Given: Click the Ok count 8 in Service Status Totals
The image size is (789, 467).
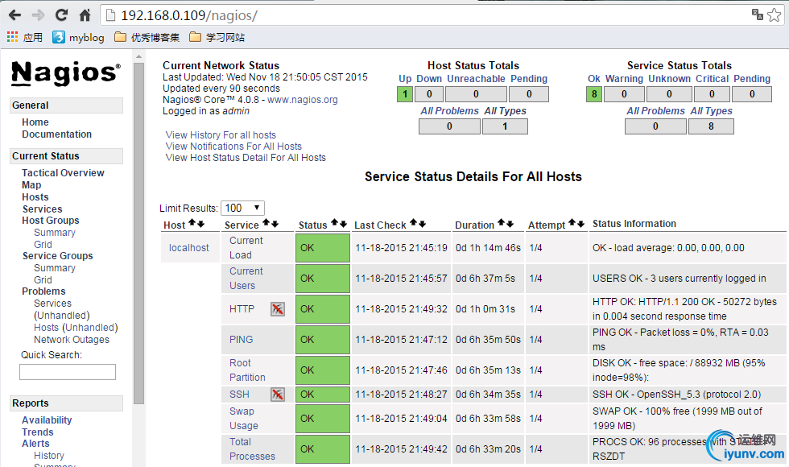Looking at the screenshot, I should [x=594, y=94].
